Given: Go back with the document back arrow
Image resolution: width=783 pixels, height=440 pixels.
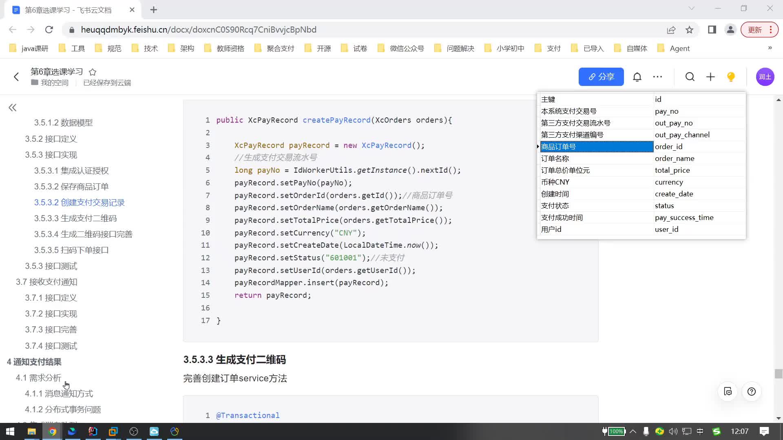Looking at the screenshot, I should tap(16, 77).
